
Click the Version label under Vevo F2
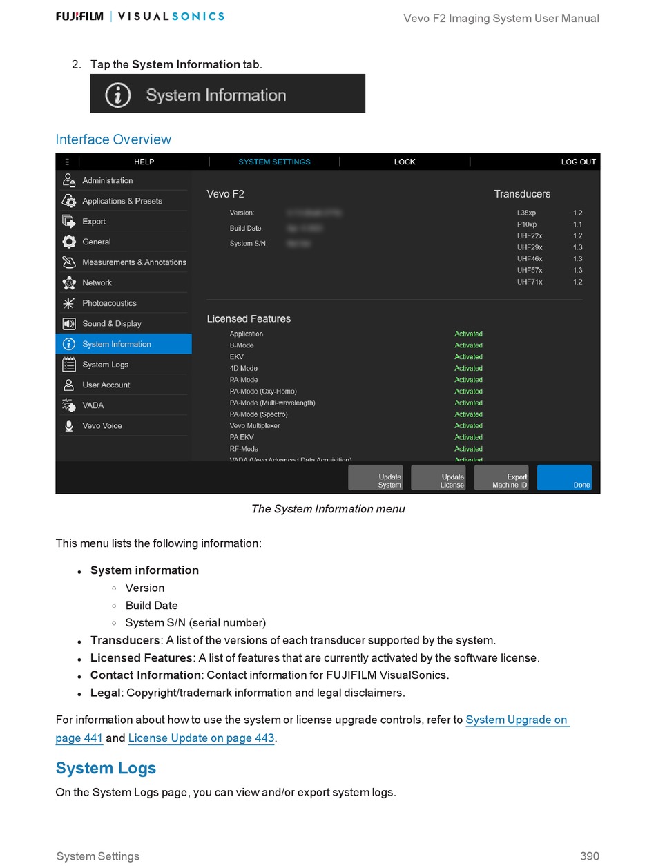[242, 213]
